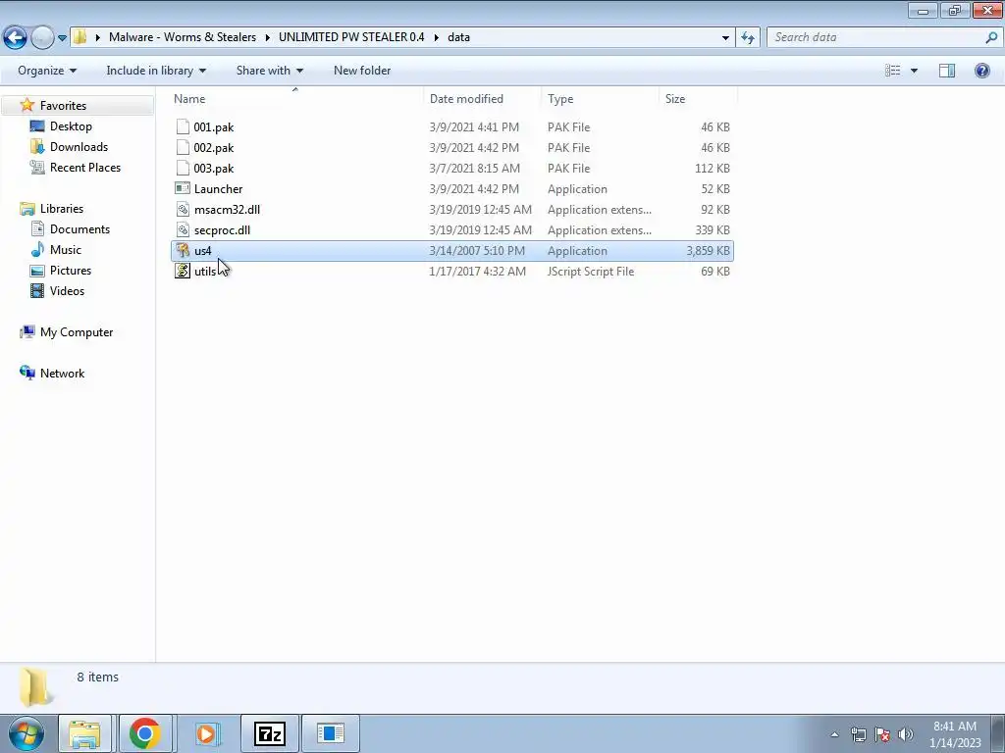Select the us4 application icon
The image size is (1005, 753).
pyautogui.click(x=183, y=250)
